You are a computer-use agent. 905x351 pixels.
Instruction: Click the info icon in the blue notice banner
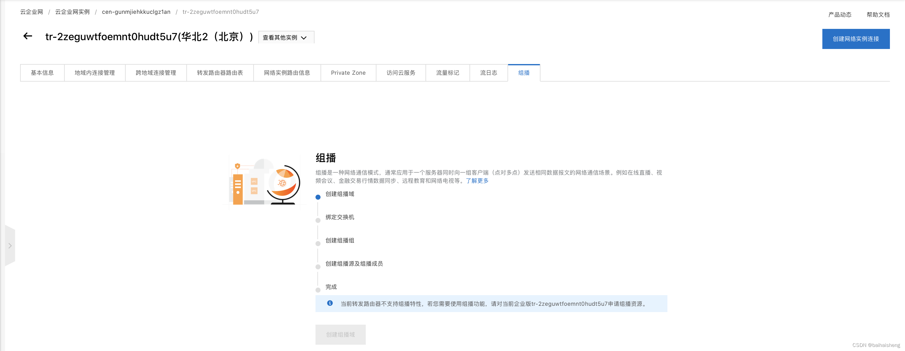click(330, 303)
